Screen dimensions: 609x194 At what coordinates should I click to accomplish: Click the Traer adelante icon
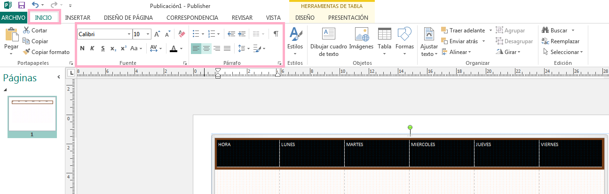444,30
